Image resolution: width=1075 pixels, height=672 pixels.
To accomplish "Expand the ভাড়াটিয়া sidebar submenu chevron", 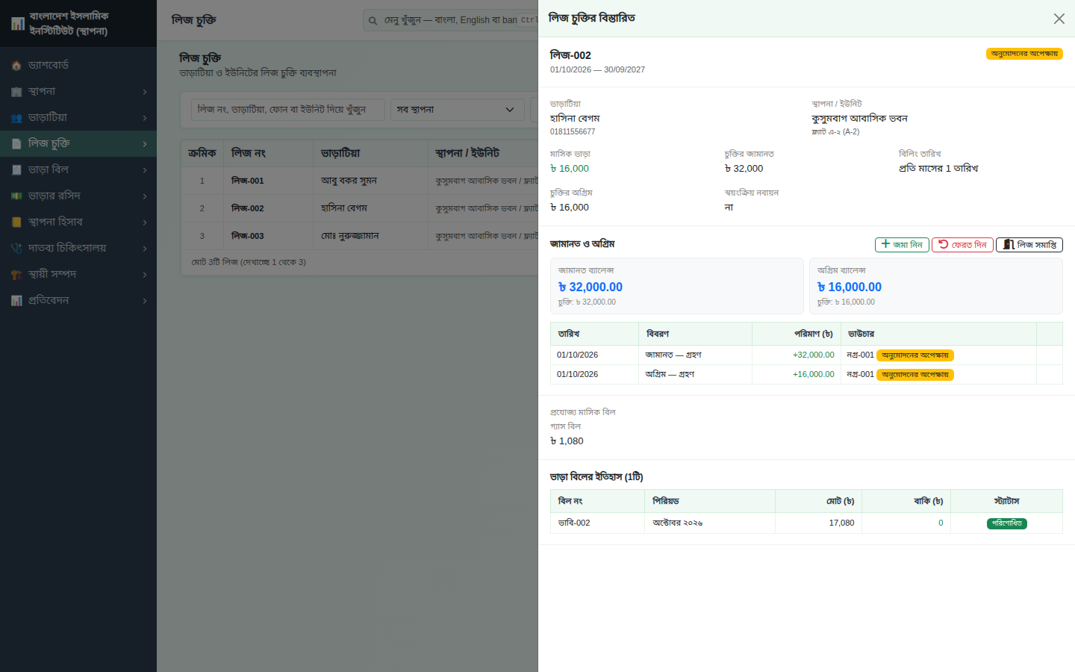I will pyautogui.click(x=145, y=118).
